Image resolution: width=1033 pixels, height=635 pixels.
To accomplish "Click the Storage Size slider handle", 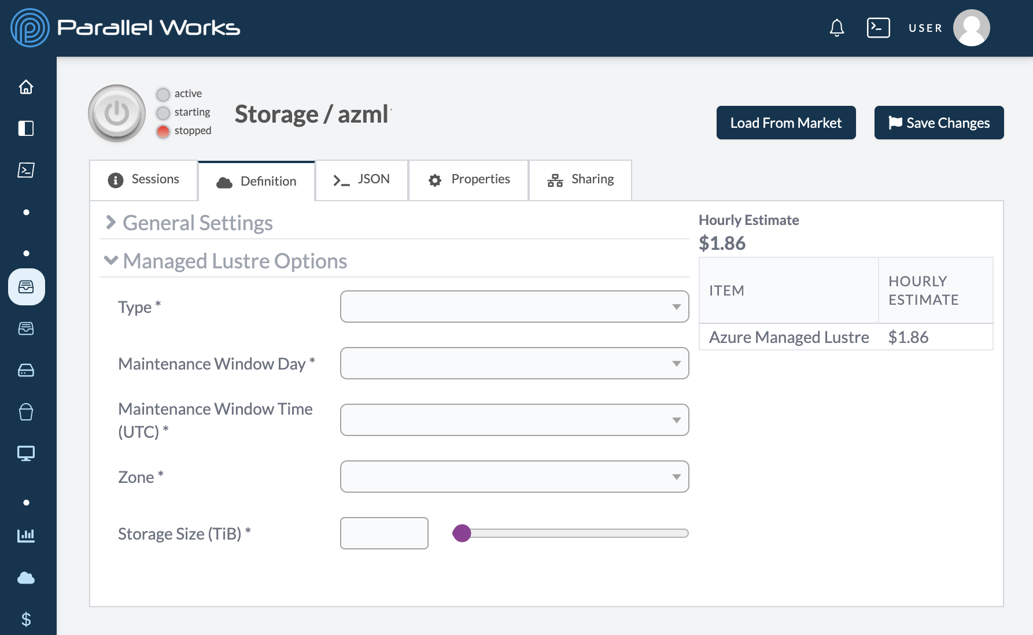I will click(462, 533).
